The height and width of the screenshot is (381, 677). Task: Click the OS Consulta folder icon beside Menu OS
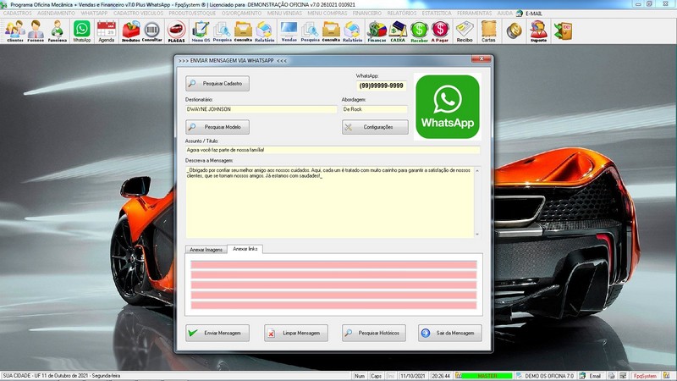click(x=243, y=31)
